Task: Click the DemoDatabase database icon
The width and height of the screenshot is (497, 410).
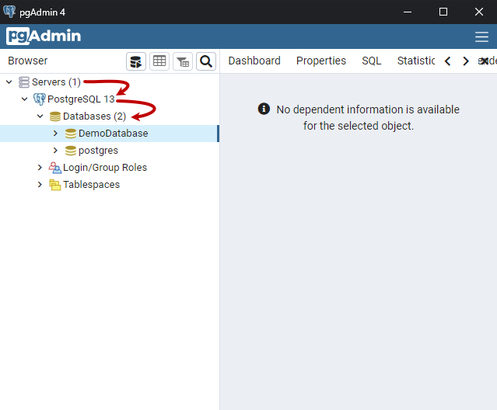Action: (x=70, y=134)
